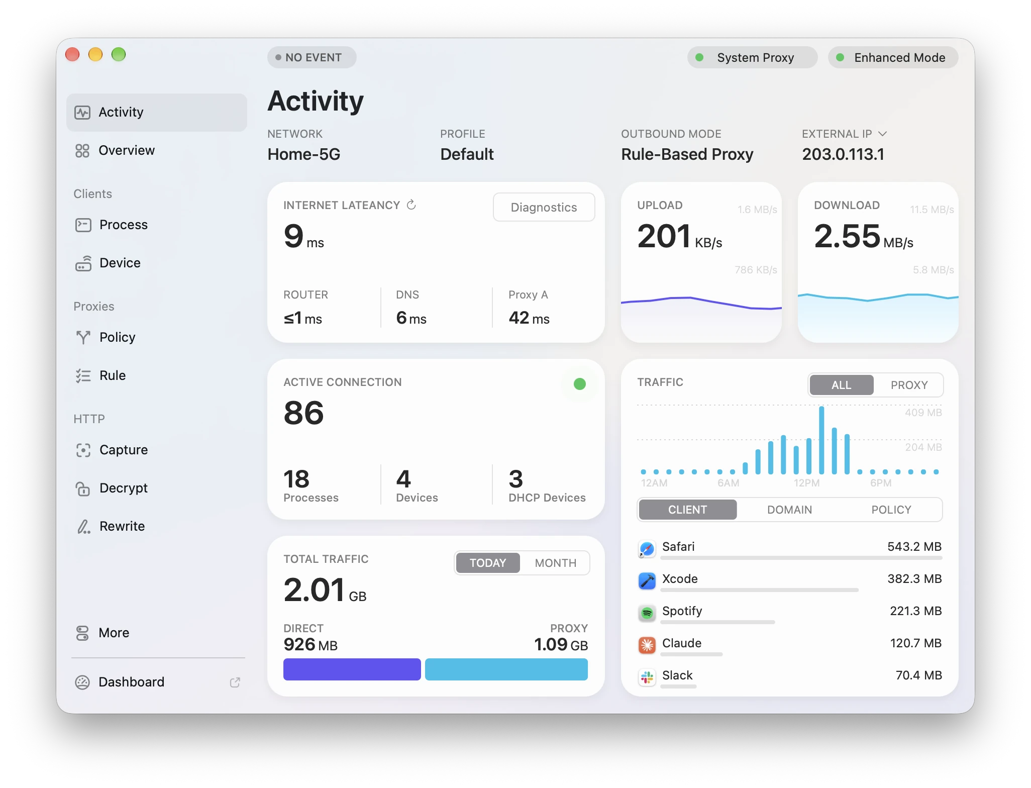Click the tallest bar in traffic chart

pos(821,440)
